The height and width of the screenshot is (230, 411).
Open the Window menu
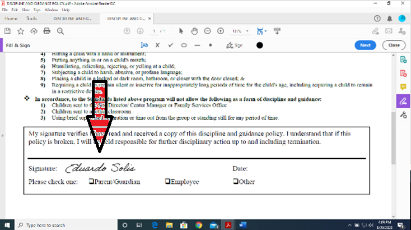50,10
